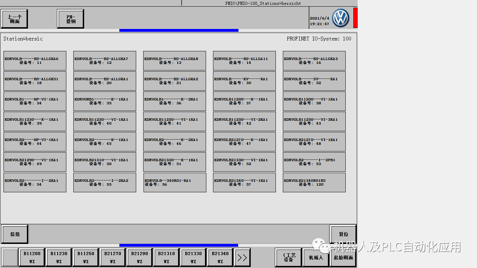Switch to B11230 WZ tab
The image size is (477, 268).
(x=59, y=258)
